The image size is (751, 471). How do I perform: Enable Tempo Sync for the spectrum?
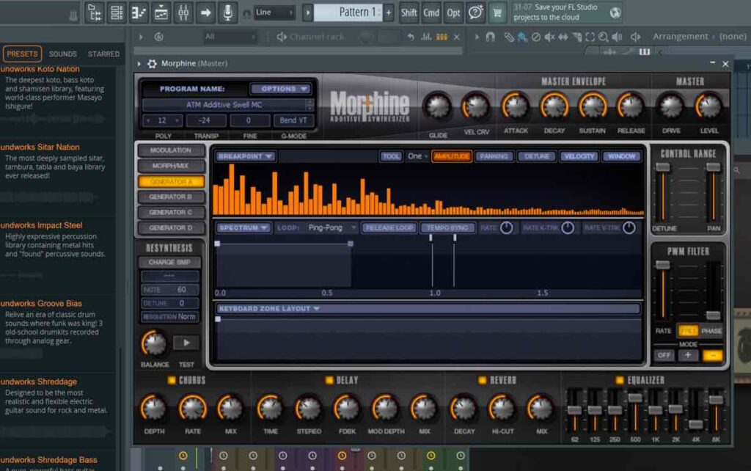448,228
